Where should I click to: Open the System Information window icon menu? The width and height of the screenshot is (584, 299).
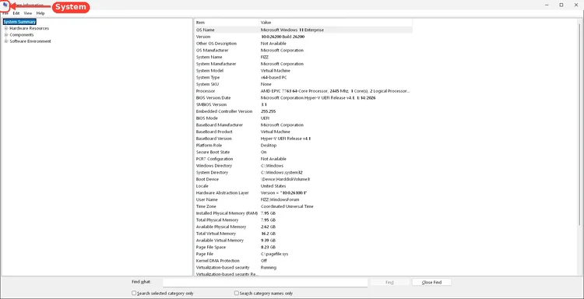pos(5,5)
